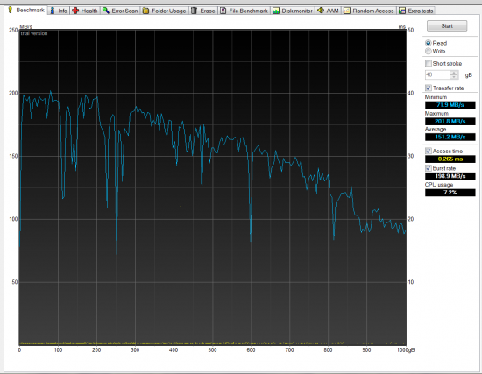Click the Info tab icon
This screenshot has width=482, height=374.
tap(53, 11)
